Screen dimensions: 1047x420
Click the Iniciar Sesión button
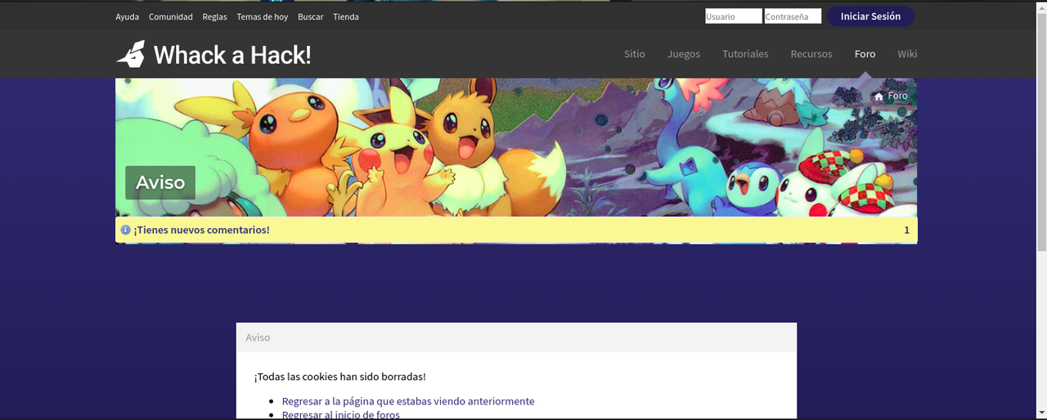tap(870, 16)
